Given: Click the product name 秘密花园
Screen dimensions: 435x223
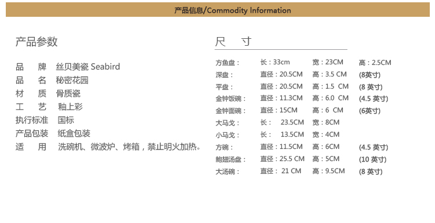Looking at the screenshot, I should click(x=72, y=80).
